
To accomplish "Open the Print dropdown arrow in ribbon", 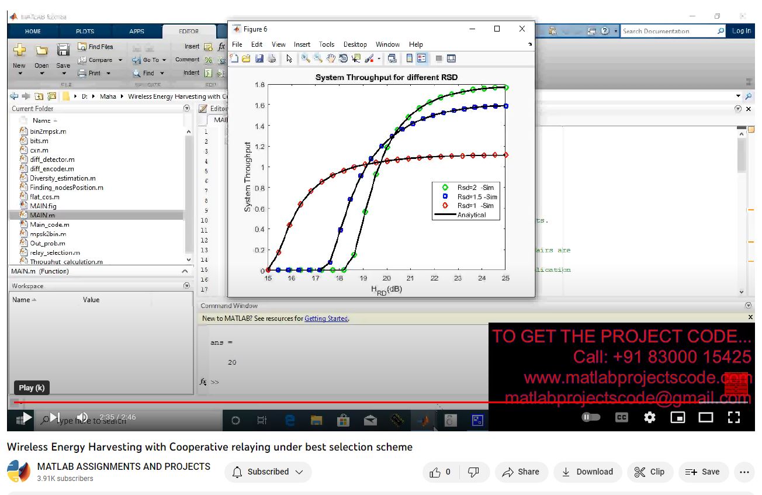I will click(x=109, y=74).
